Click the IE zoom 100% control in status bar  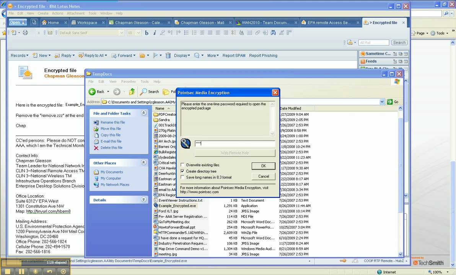[x=437, y=272]
